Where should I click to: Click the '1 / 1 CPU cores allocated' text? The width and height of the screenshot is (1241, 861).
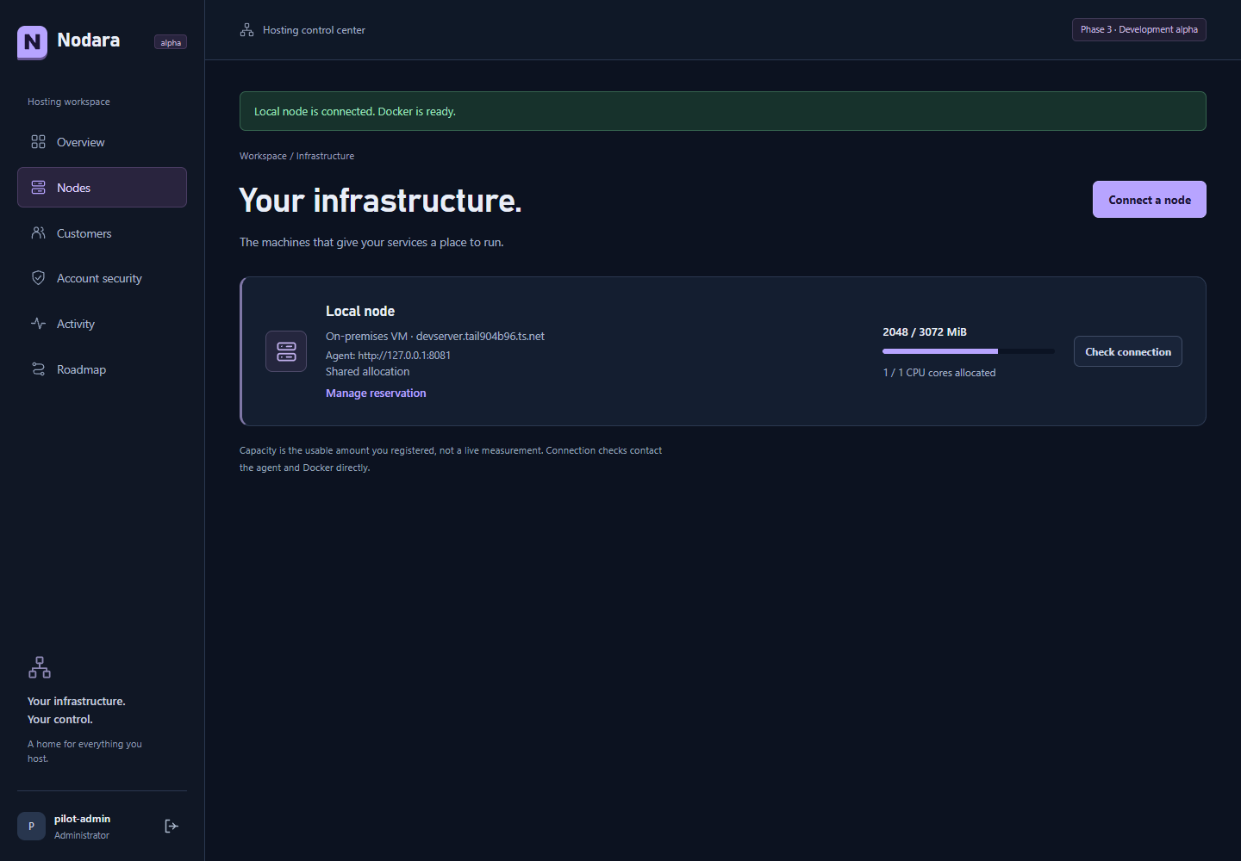pos(939,373)
